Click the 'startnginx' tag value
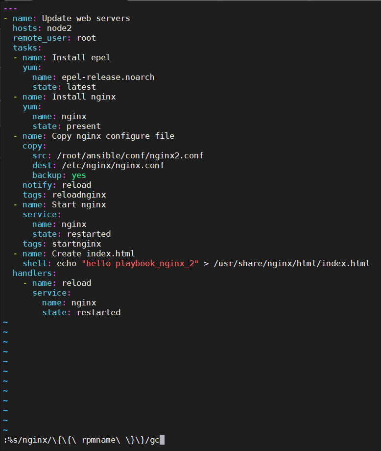The height and width of the screenshot is (451, 381). tap(76, 244)
